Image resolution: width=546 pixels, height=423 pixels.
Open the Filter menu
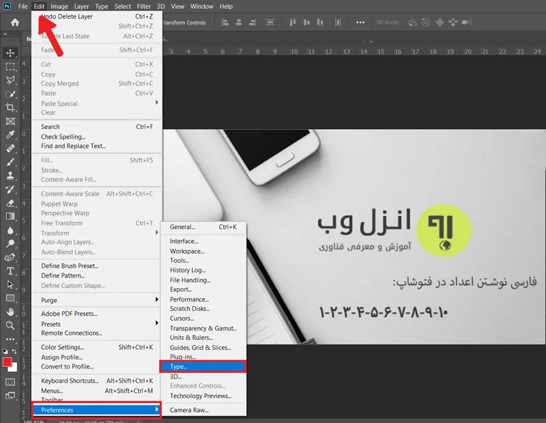[x=143, y=6]
